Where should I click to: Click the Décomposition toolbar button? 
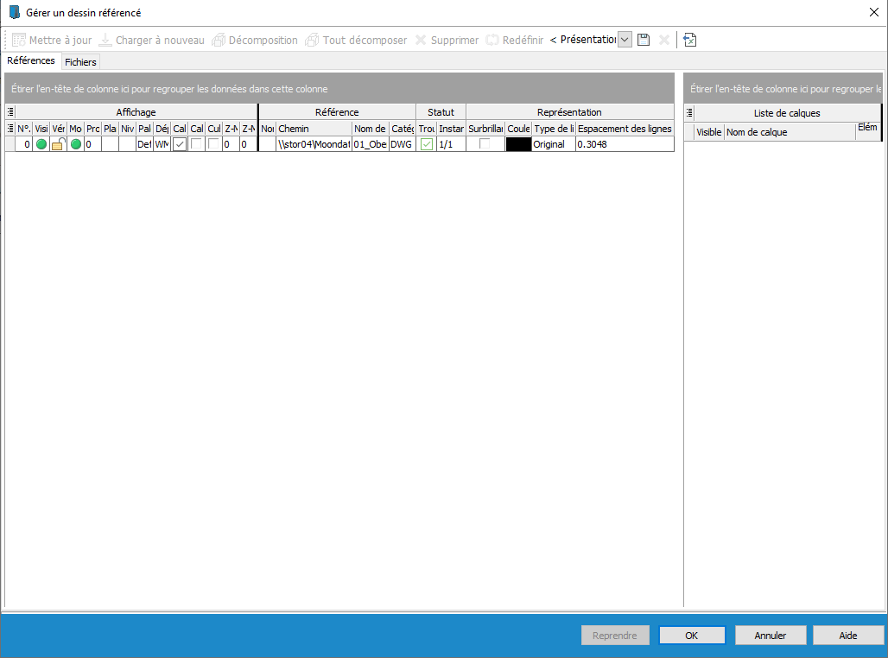click(x=255, y=41)
